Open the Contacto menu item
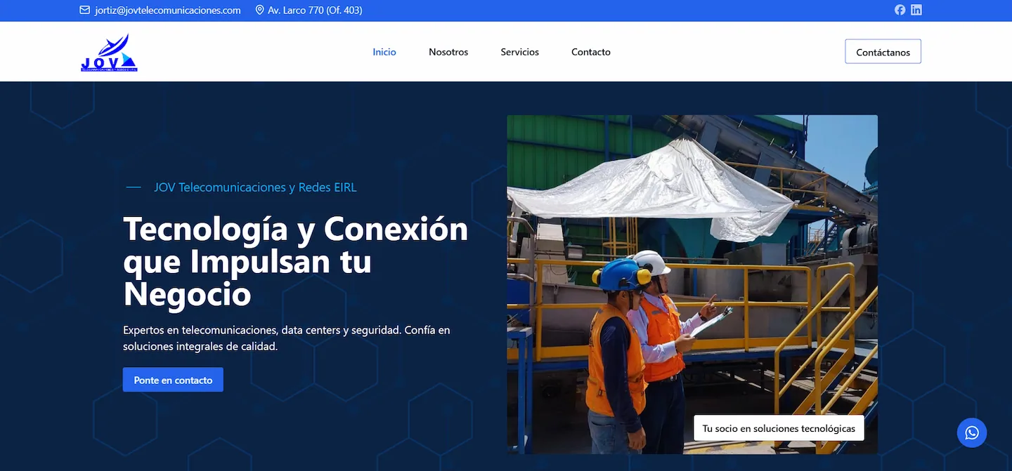 tap(591, 52)
